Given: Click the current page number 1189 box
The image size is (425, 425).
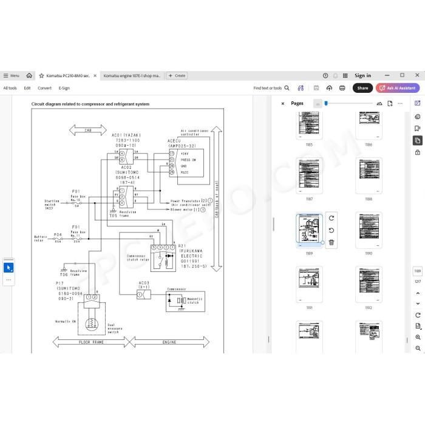Looking at the screenshot, I should pos(418,271).
